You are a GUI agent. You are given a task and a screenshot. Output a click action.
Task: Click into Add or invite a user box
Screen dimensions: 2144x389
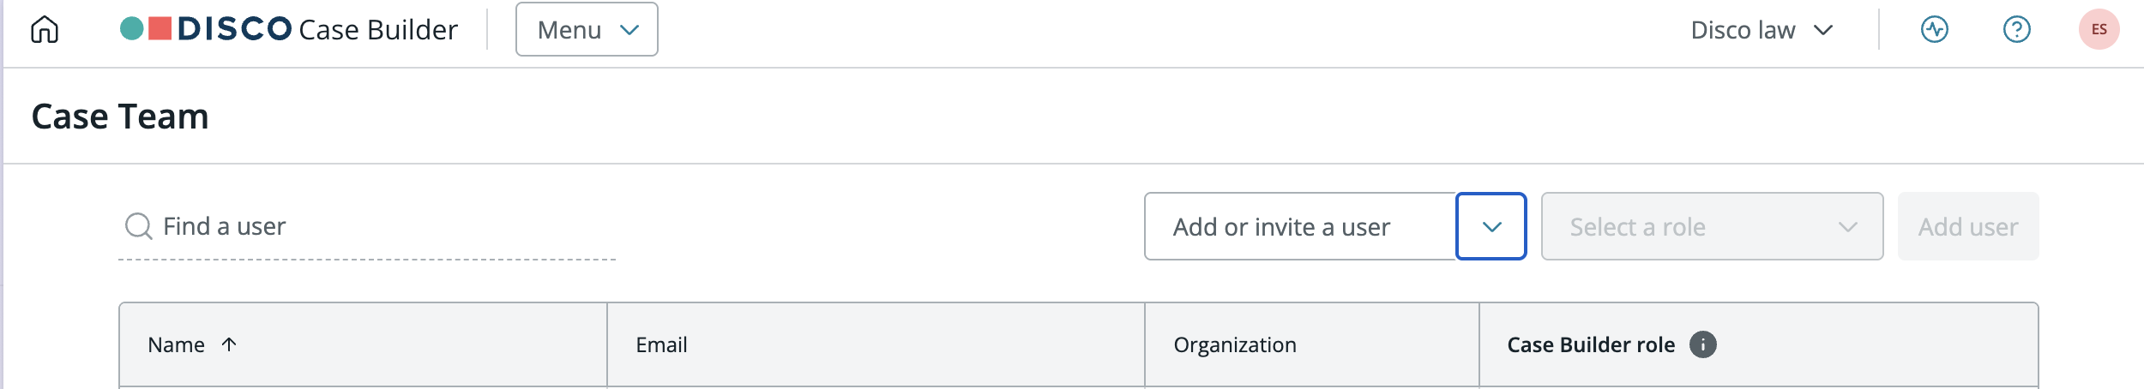pyautogui.click(x=1300, y=226)
